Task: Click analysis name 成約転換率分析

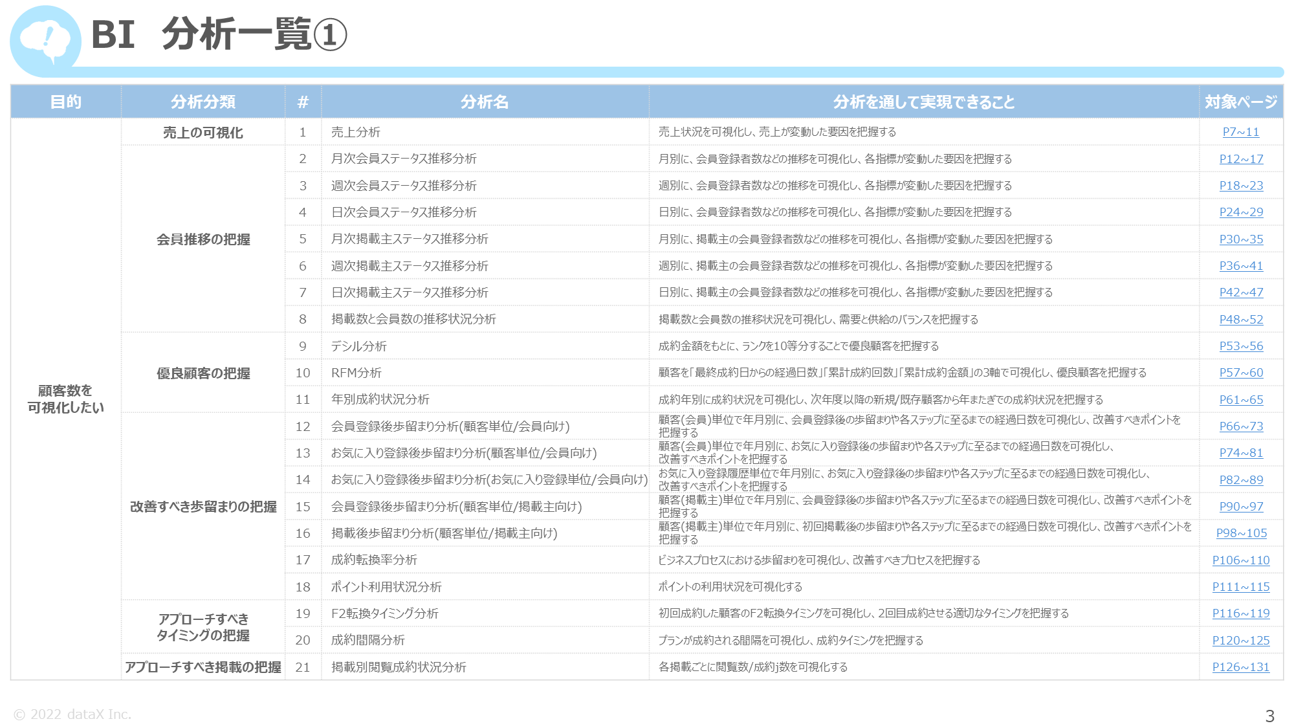Action: (374, 560)
